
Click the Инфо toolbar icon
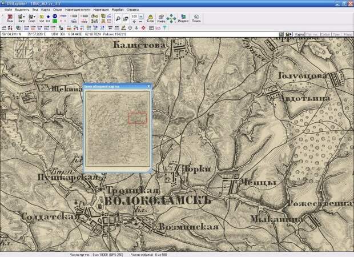[161, 18]
